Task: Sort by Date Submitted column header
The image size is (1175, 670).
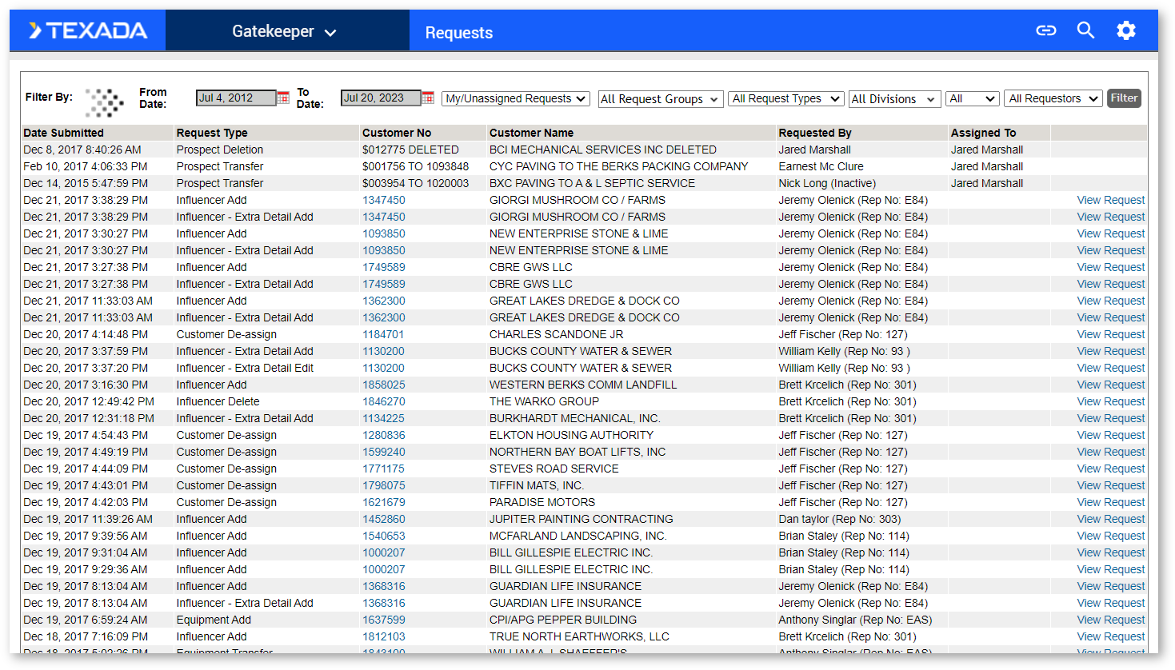Action: (x=64, y=133)
